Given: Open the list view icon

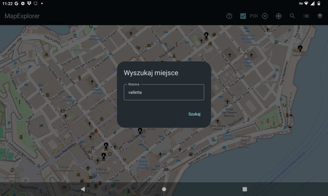Looking at the screenshot, I should point(306,16).
